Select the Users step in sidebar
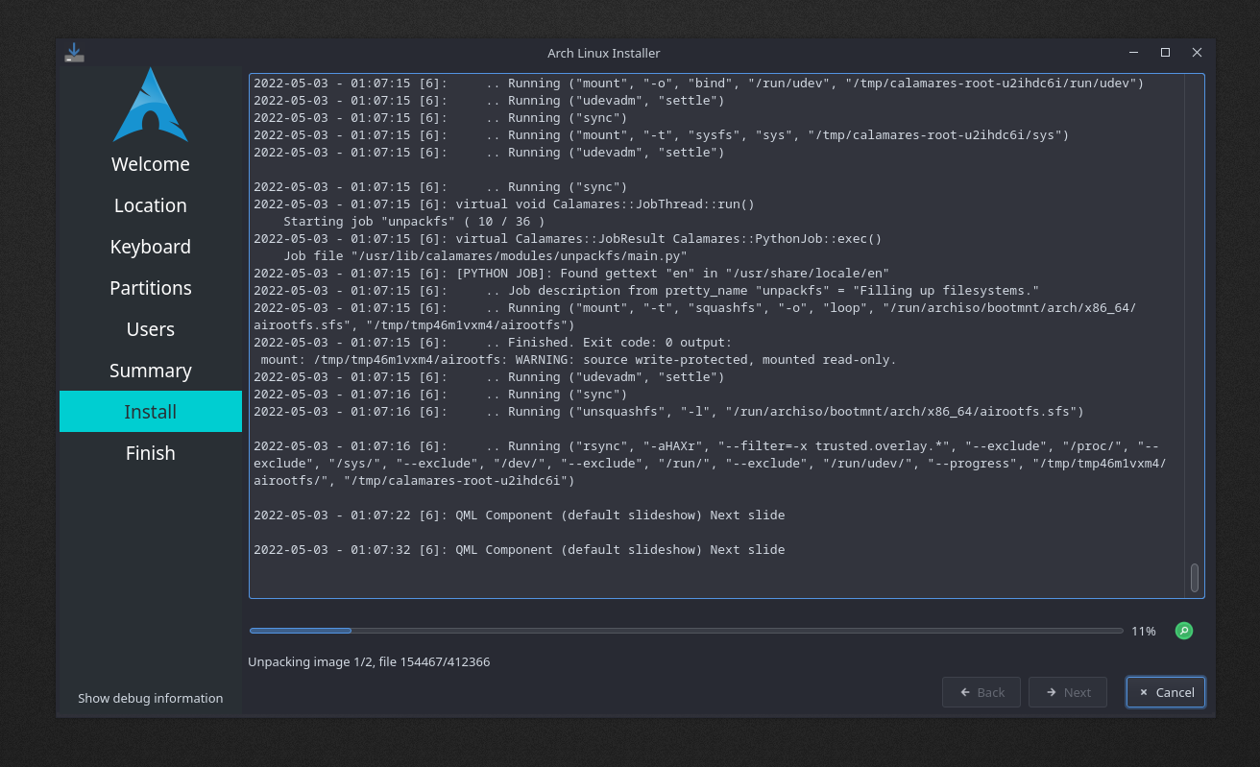Viewport: 1260px width, 767px height. (x=151, y=329)
